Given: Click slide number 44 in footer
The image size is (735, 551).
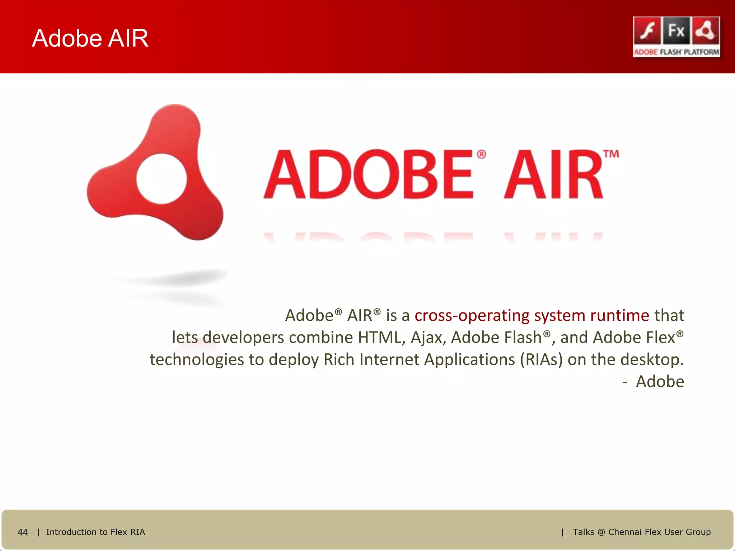Looking at the screenshot, I should 23,532.
